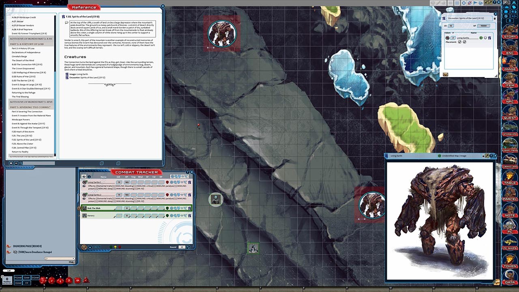Viewport: 519px width, 292px height.
Task: Check a Placement checkbox in the Spirits encounter window
Action: pos(460,42)
